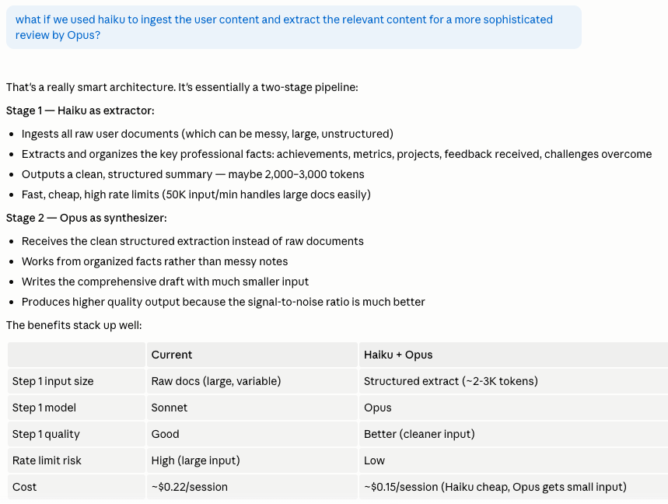Click the 'Structured extract (~2-3K tokens)' cell
The image size is (668, 504).
point(513,381)
